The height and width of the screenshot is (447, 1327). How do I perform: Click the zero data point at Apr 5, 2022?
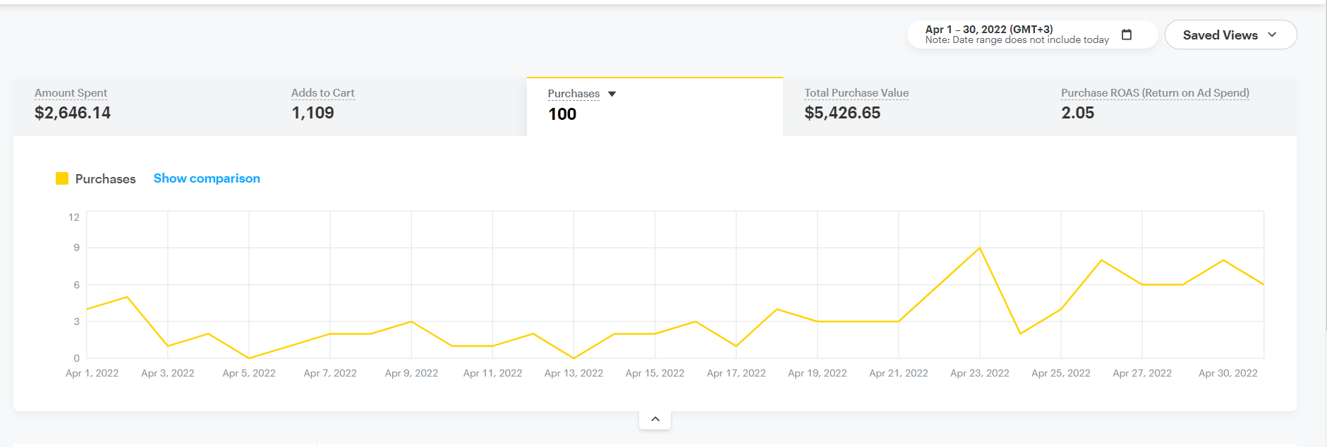(249, 358)
